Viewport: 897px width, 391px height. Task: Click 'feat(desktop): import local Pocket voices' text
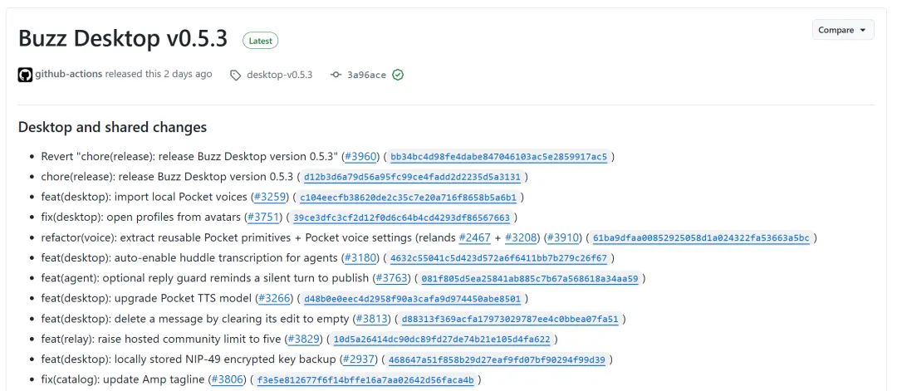[x=145, y=197]
